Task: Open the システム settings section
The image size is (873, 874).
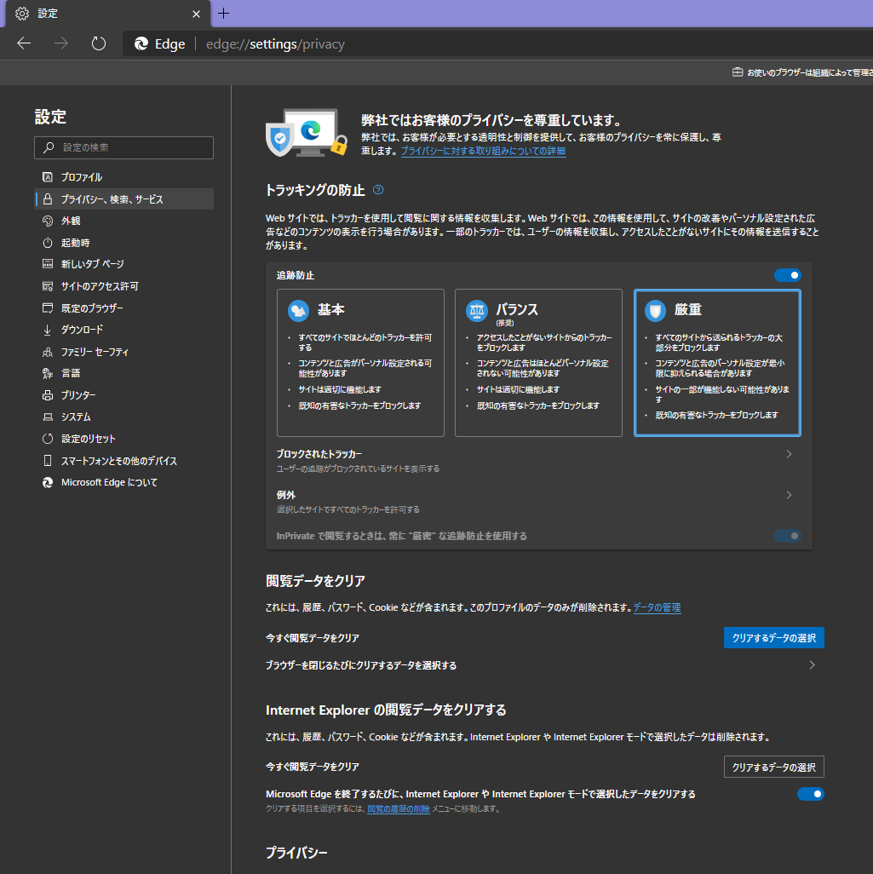Action: (x=123, y=417)
